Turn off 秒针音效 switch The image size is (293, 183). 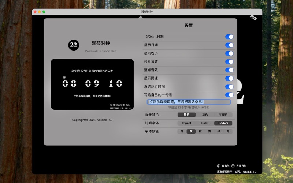tap(229, 61)
